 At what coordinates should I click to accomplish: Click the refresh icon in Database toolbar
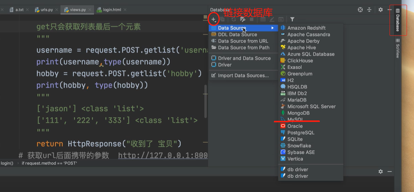click(x=234, y=19)
